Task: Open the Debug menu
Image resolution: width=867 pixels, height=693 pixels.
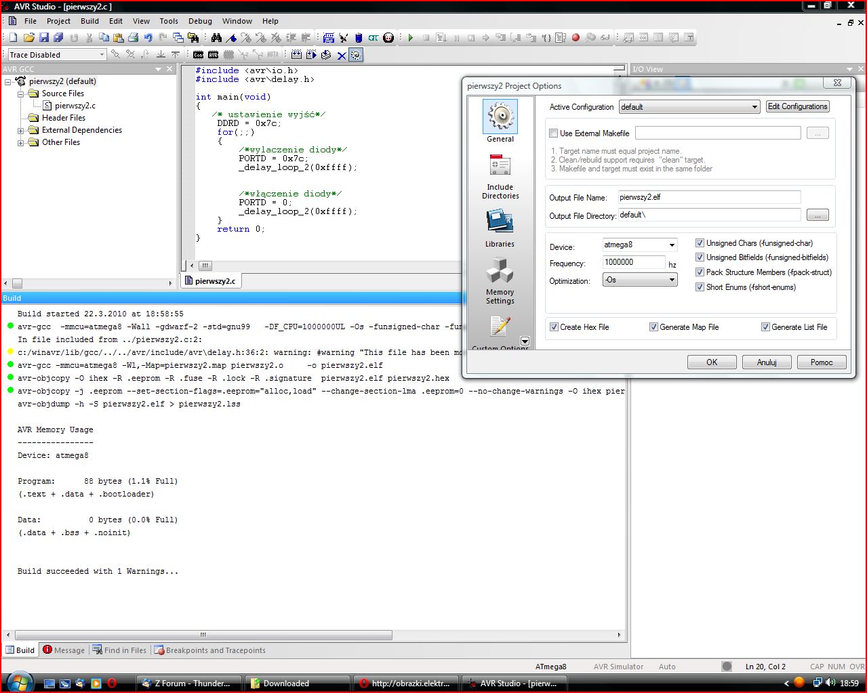Action: (200, 21)
